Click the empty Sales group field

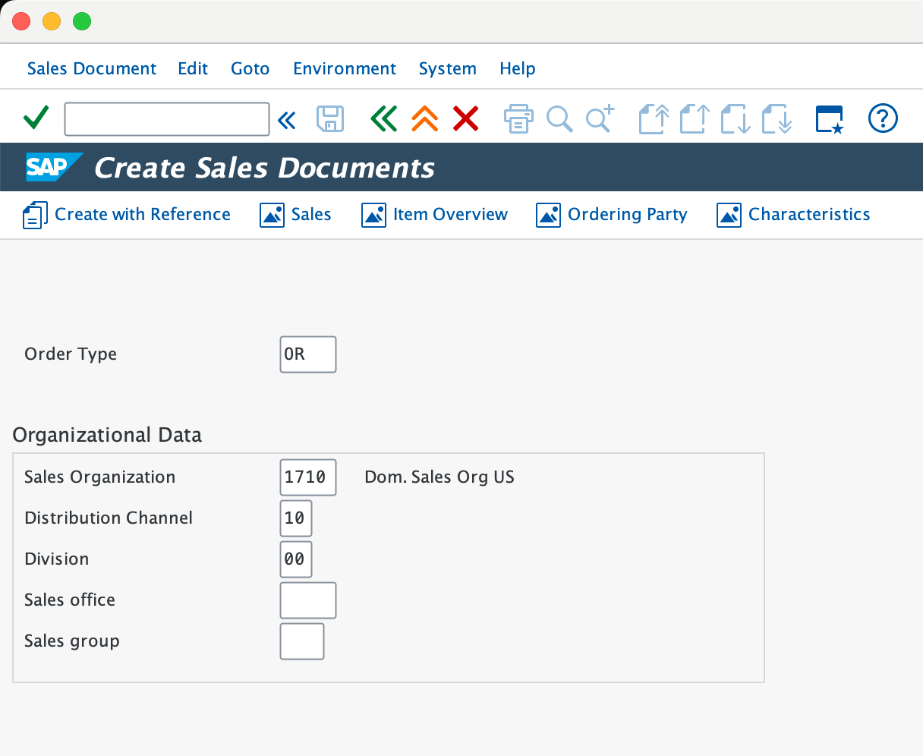coord(302,641)
